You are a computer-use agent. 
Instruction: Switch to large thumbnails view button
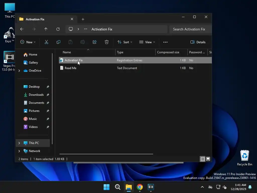208,159
